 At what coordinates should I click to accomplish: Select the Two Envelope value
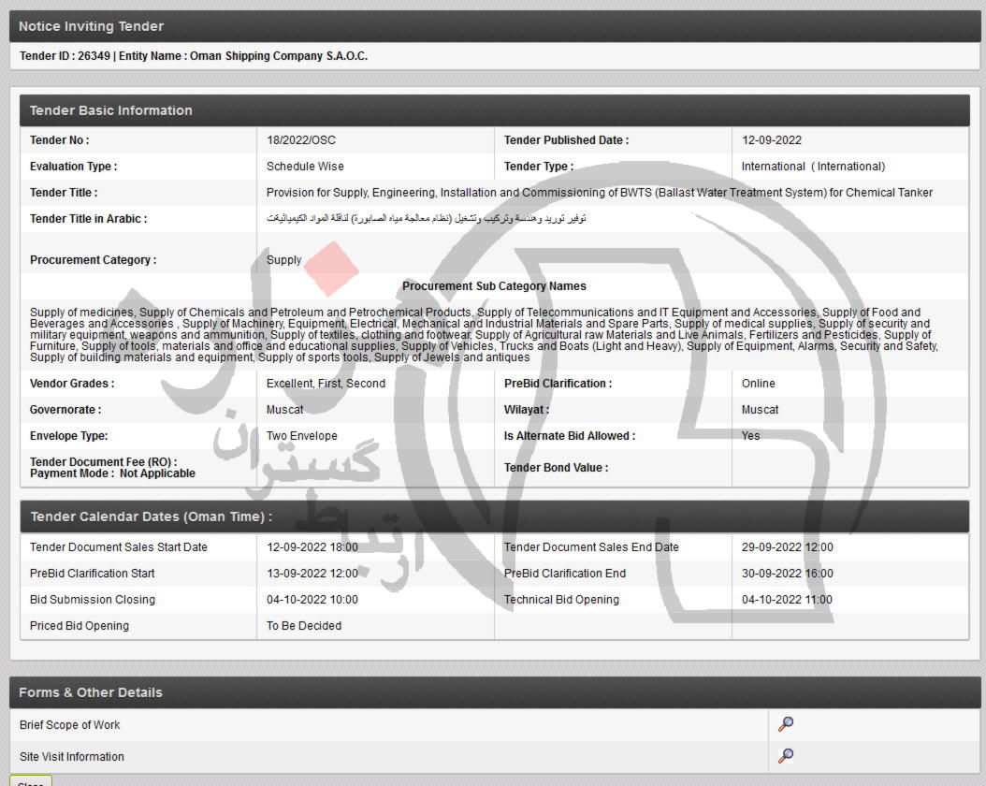click(301, 436)
